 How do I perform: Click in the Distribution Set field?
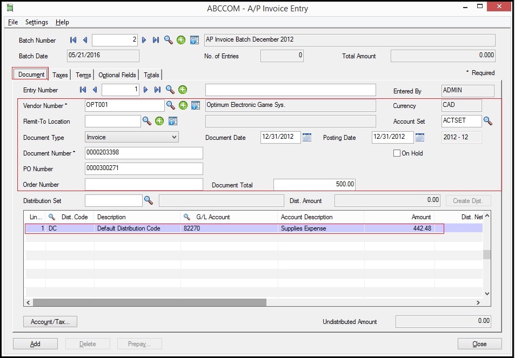point(113,200)
